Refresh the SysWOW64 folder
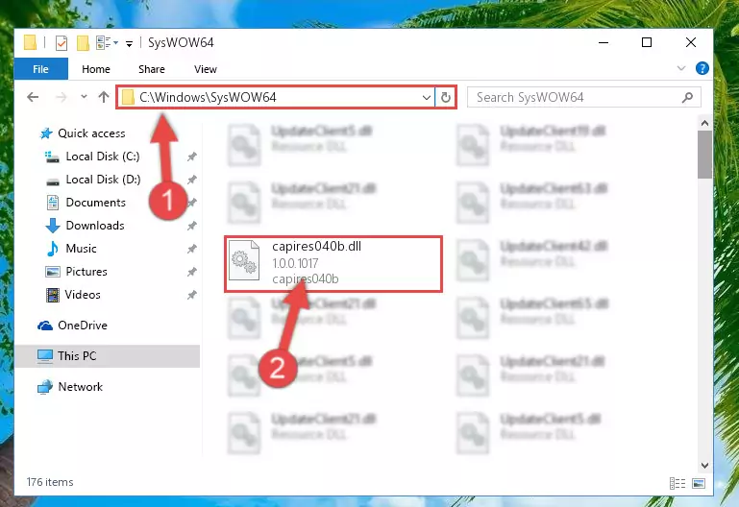Screen dimensions: 739x507 445,97
